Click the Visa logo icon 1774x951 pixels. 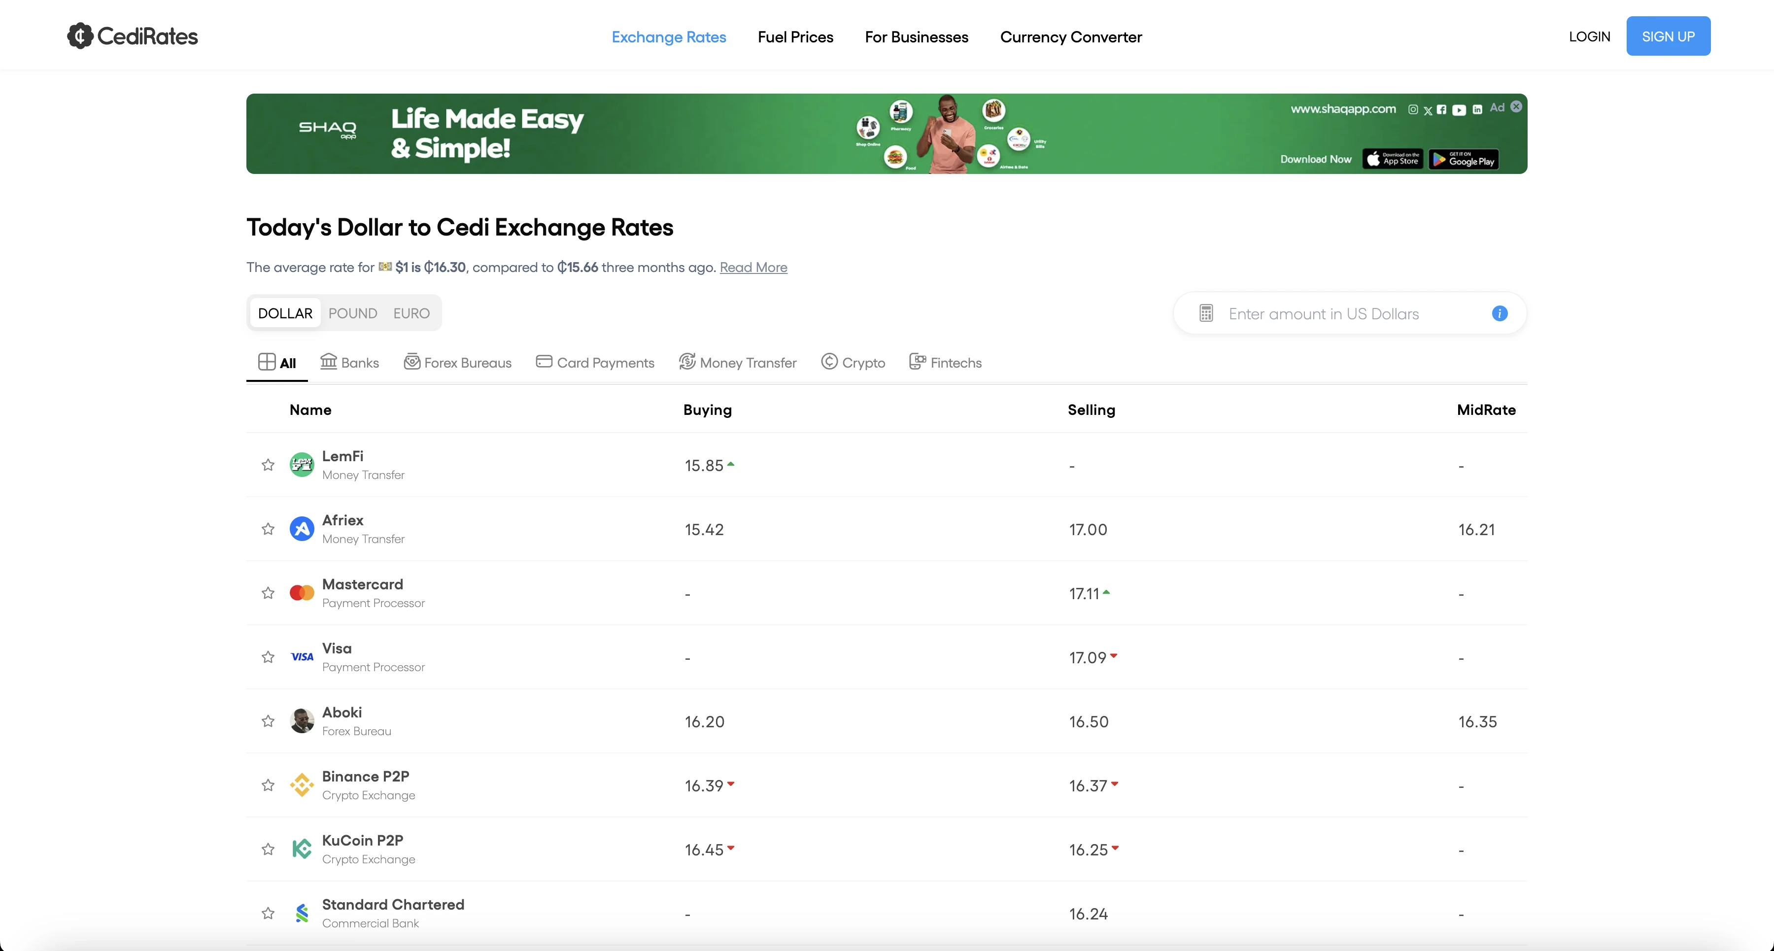pos(302,657)
